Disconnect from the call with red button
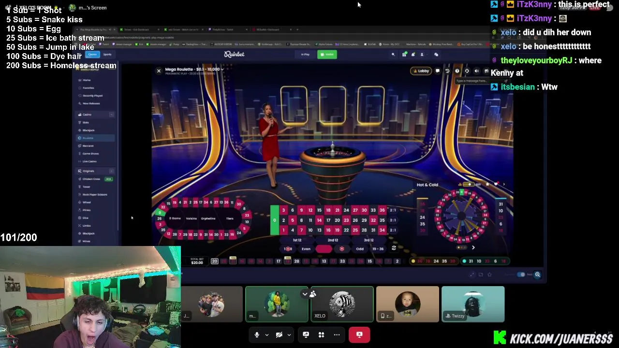 359,334
